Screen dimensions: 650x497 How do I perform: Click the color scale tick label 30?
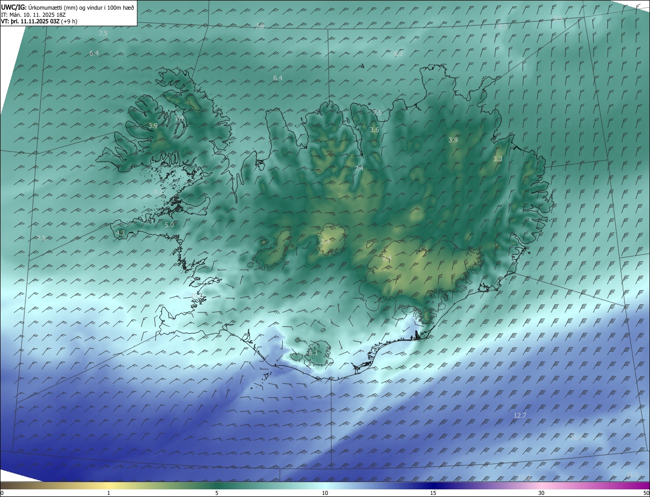point(541,493)
